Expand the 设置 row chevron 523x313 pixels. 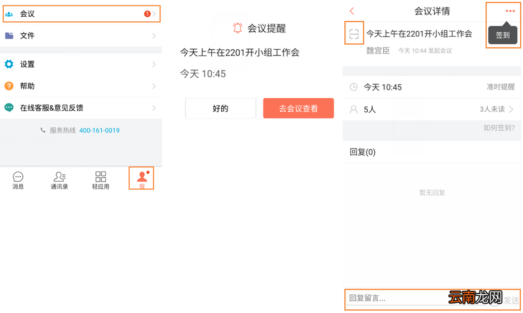tap(154, 64)
